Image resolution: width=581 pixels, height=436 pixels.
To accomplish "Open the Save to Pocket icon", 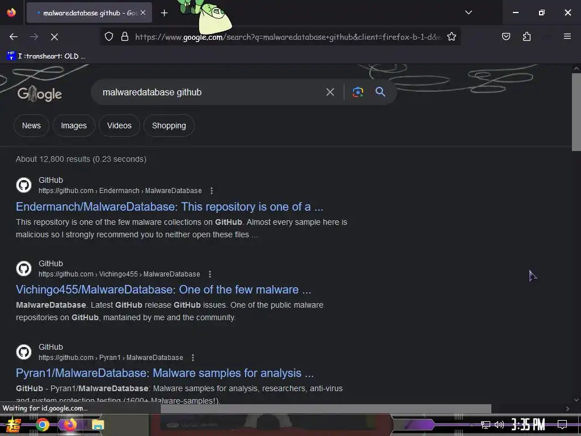I will (506, 36).
